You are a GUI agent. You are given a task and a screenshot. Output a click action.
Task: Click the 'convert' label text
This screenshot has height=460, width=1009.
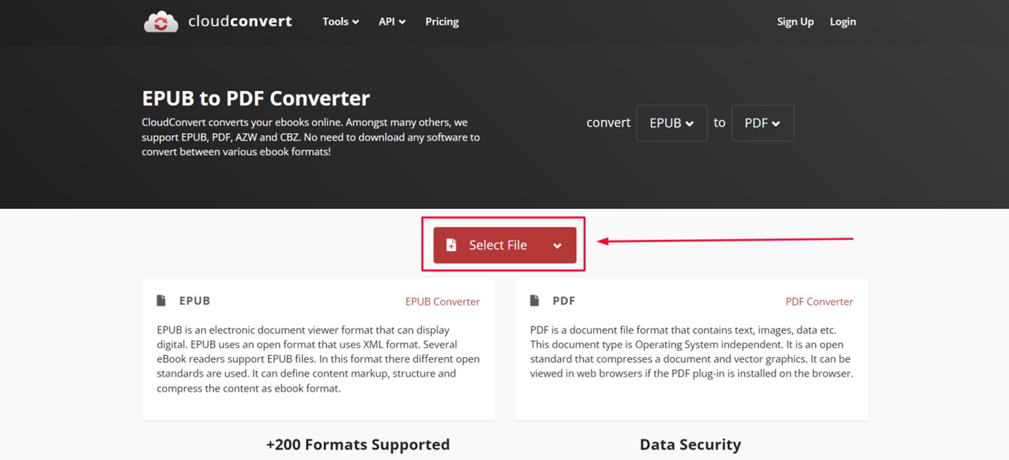pyautogui.click(x=608, y=123)
